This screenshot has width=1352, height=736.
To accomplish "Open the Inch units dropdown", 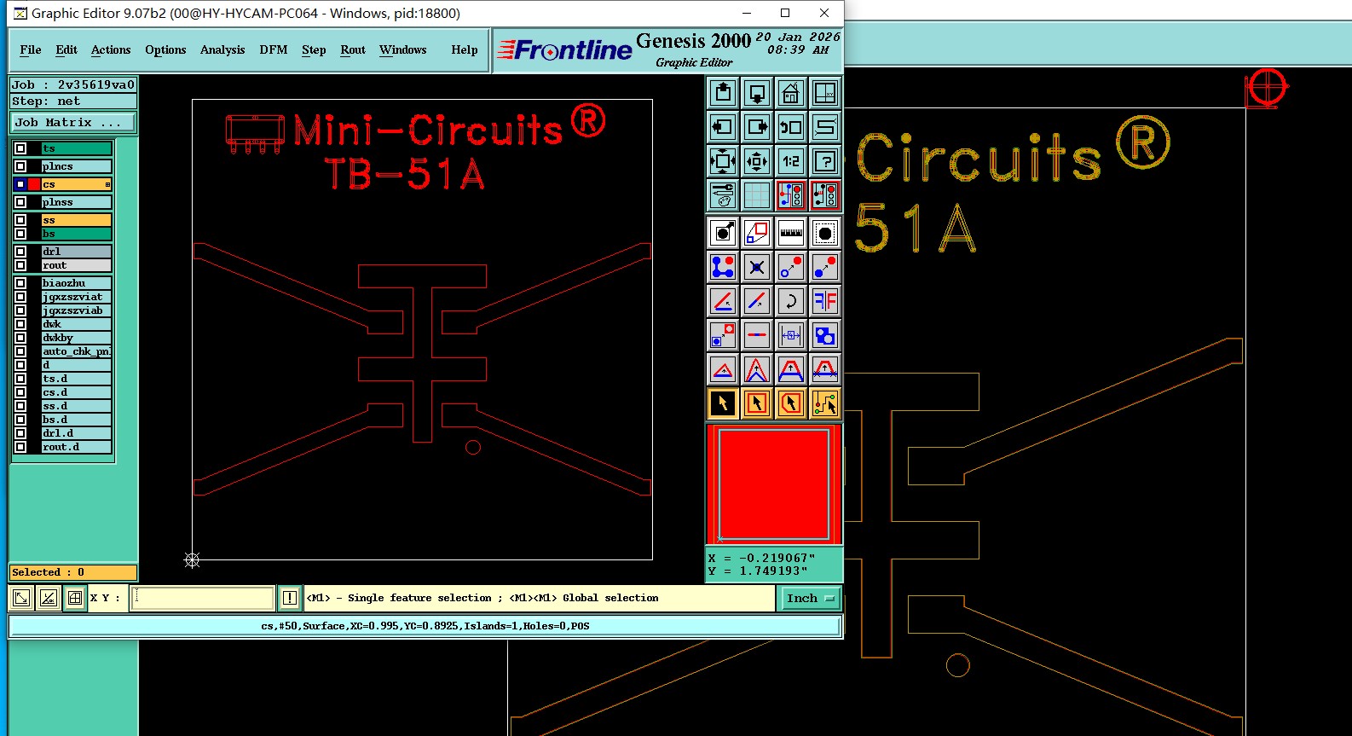I will click(x=810, y=599).
